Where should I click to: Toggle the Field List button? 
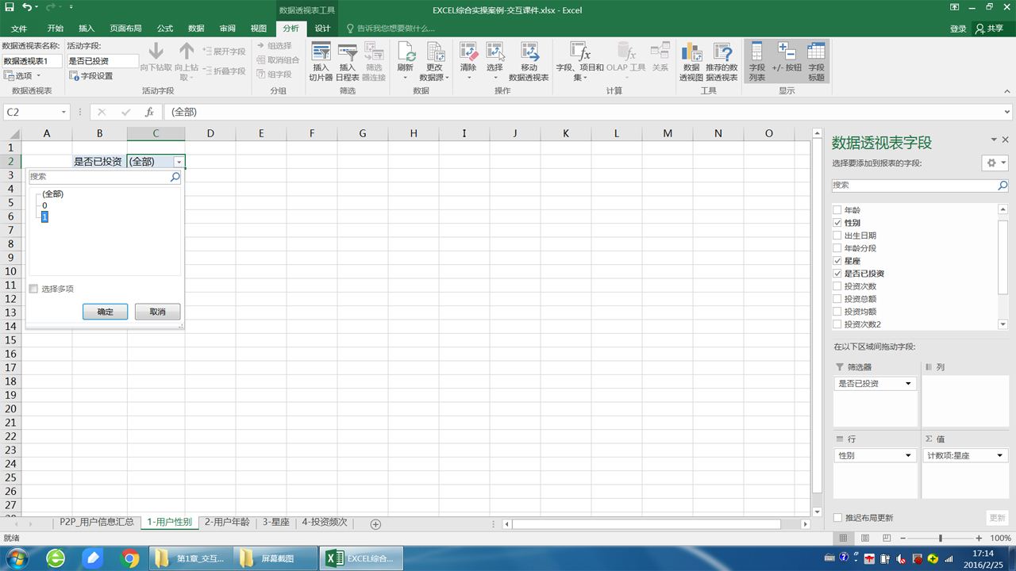click(756, 62)
